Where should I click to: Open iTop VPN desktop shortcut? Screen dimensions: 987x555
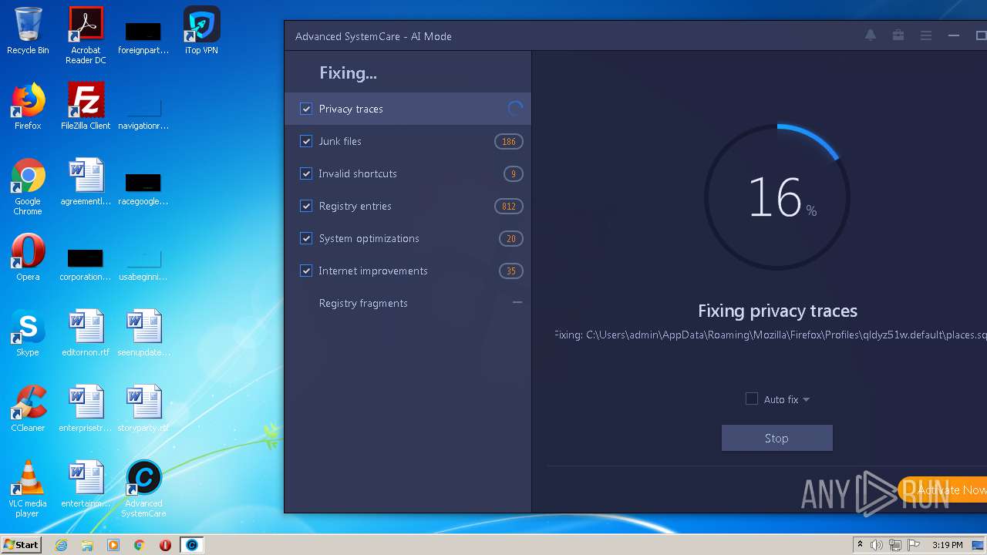coord(201,31)
